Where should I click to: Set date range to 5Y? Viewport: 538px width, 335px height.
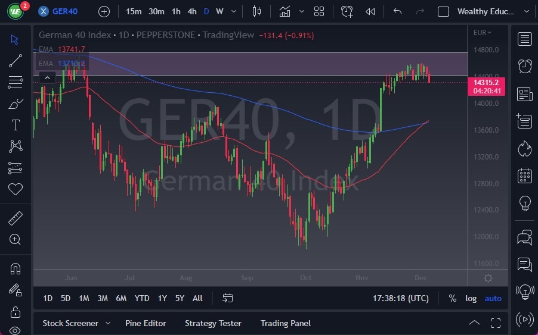click(180, 298)
